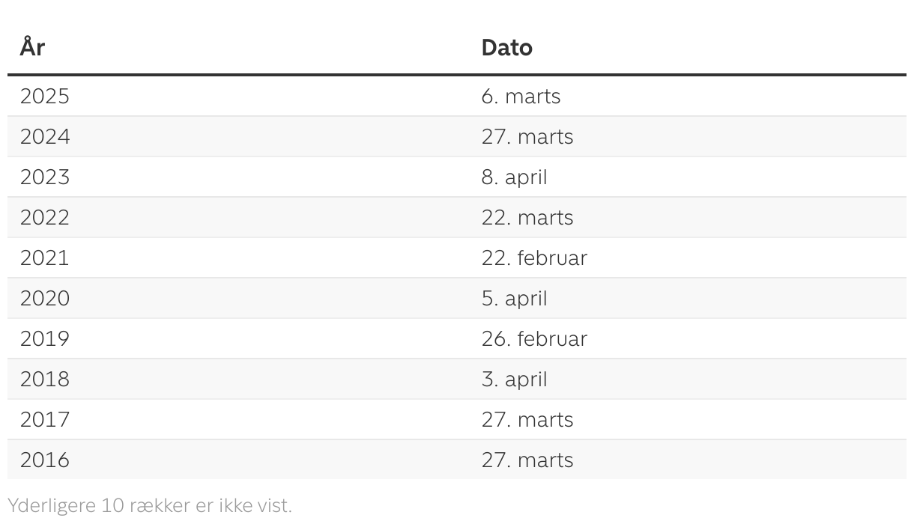The image size is (914, 524).
Task: Click the 8. april date
Action: [514, 177]
